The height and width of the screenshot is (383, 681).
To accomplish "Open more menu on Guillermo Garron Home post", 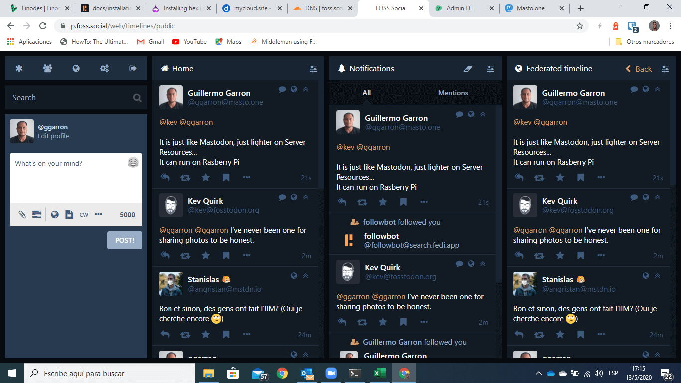I will click(x=247, y=177).
